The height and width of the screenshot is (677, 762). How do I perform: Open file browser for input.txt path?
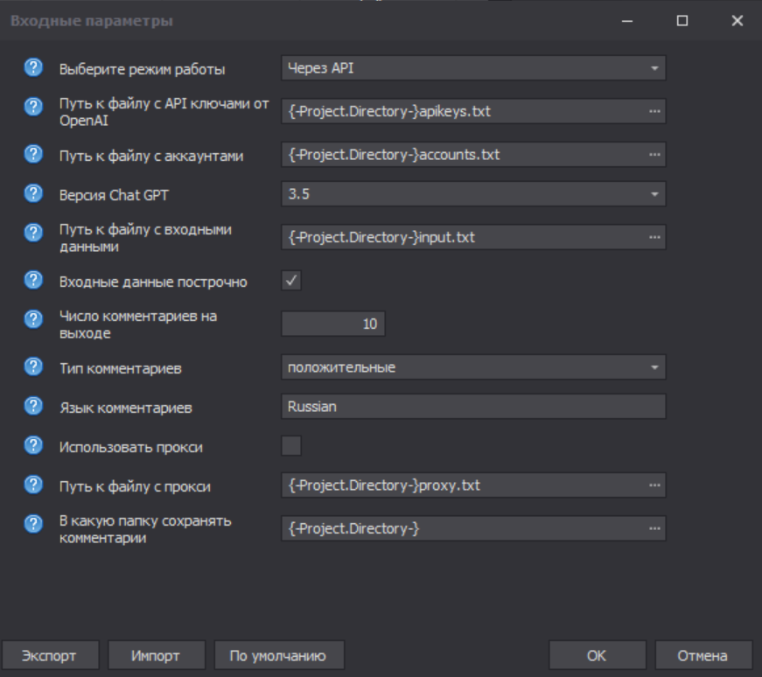654,237
